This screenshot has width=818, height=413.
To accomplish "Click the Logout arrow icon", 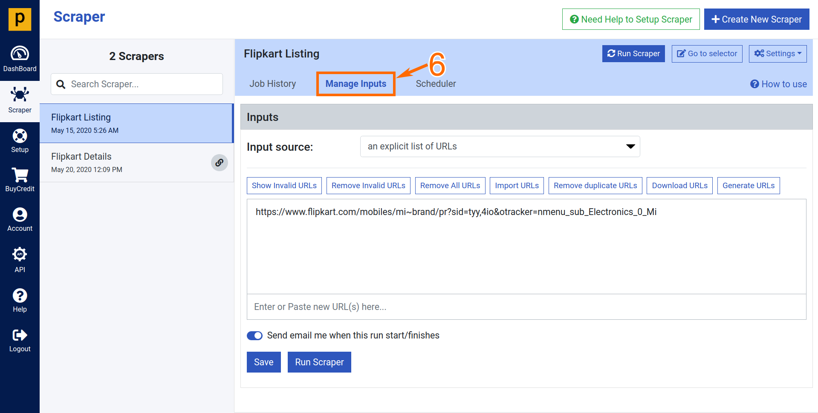I will (20, 335).
